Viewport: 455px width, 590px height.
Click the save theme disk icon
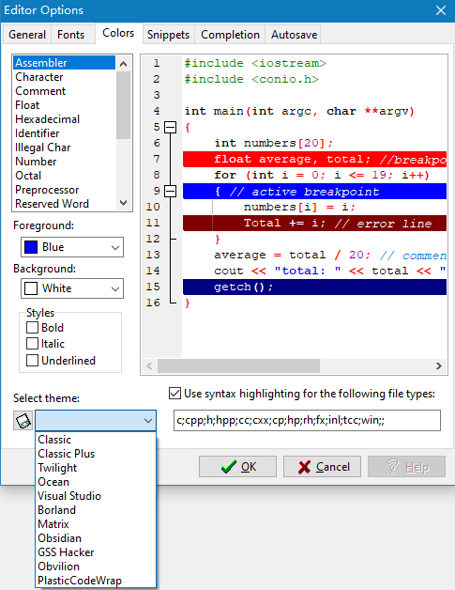point(23,420)
